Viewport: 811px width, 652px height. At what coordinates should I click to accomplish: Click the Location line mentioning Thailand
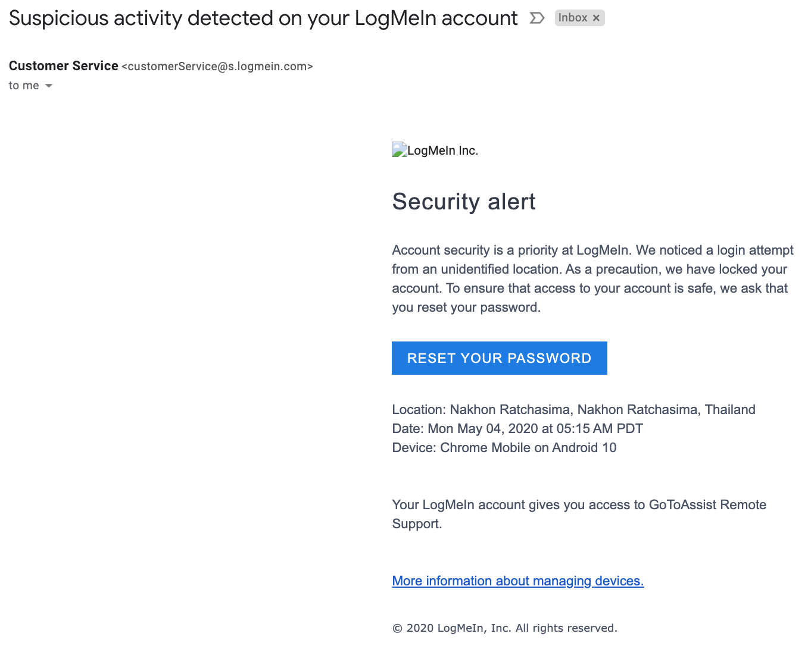[x=573, y=409]
